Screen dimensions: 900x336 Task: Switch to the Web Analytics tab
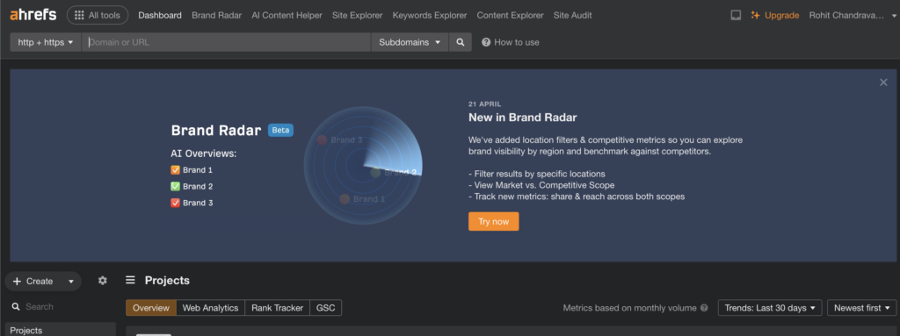click(x=210, y=308)
